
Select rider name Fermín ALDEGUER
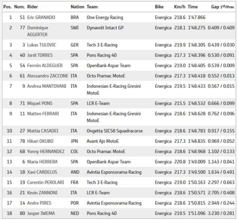45,65
